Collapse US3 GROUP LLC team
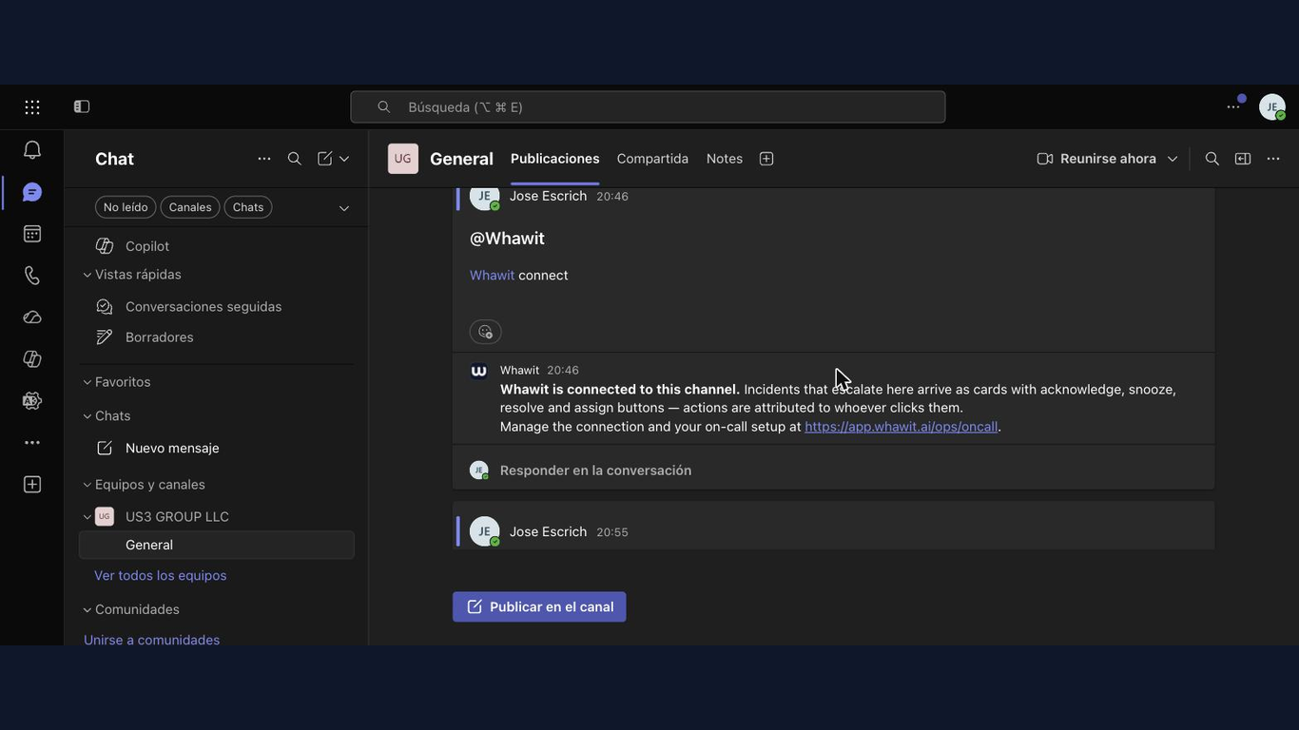The width and height of the screenshot is (1299, 730). [87, 517]
